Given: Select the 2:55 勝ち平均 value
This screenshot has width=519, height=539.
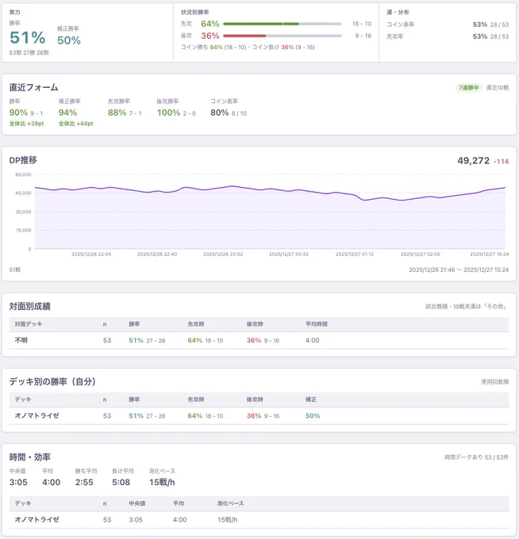Looking at the screenshot, I should tap(84, 482).
